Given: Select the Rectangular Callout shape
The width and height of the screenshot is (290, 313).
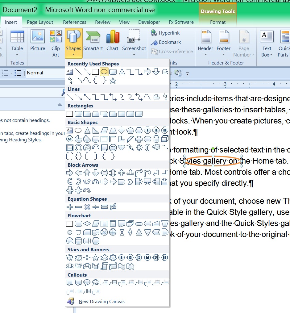Looking at the screenshot, I should tap(70, 282).
